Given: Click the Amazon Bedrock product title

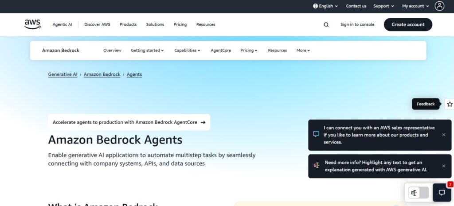Looking at the screenshot, I should coord(60,51).
